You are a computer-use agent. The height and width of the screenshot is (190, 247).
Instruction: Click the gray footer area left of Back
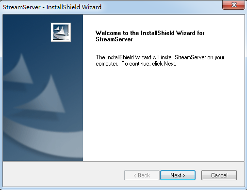tap(63, 174)
